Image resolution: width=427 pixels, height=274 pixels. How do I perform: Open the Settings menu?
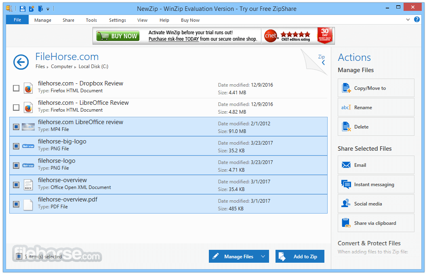(x=118, y=20)
